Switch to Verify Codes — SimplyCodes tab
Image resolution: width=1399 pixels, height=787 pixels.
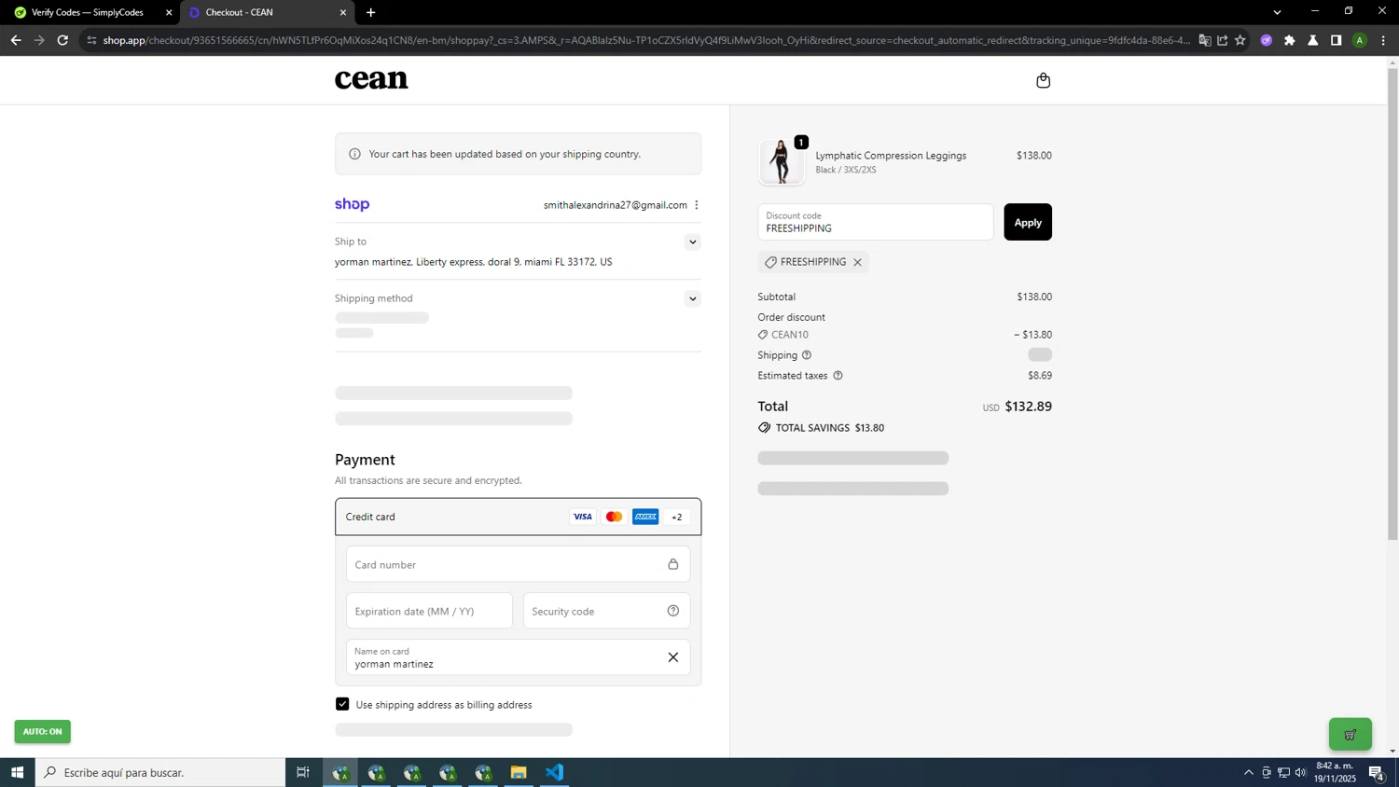tap(89, 12)
